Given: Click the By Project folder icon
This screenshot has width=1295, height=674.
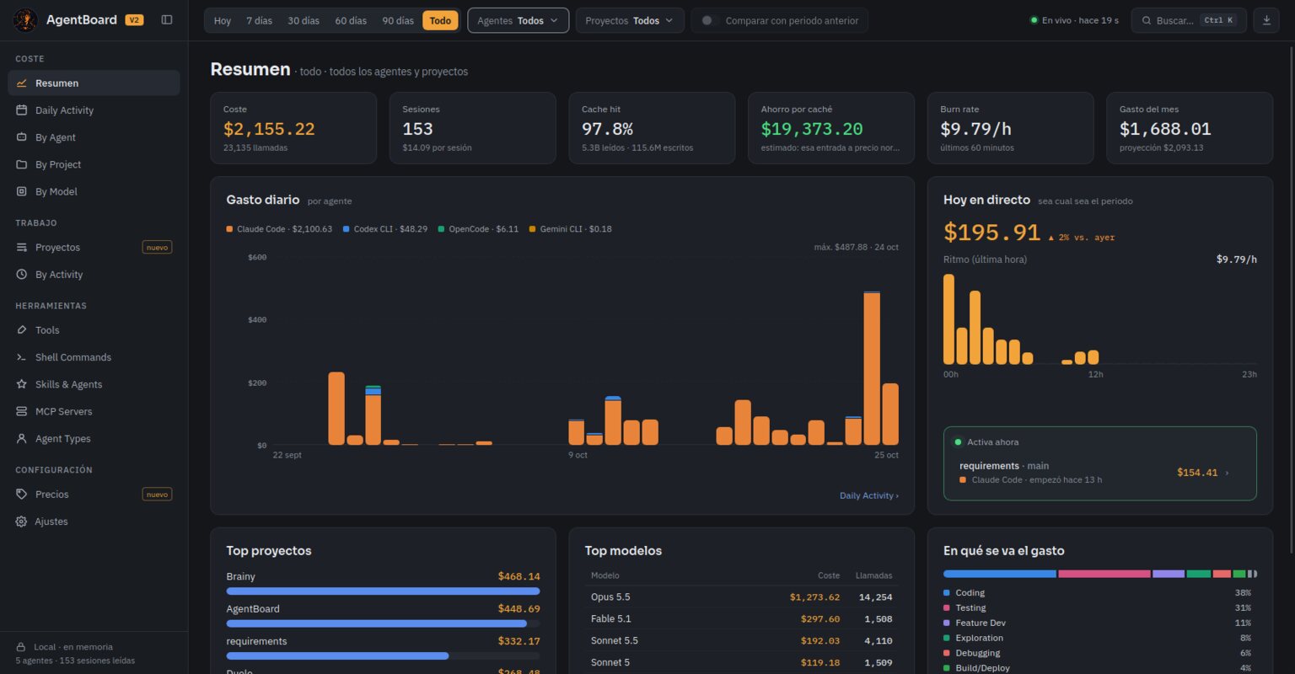Looking at the screenshot, I should (22, 164).
